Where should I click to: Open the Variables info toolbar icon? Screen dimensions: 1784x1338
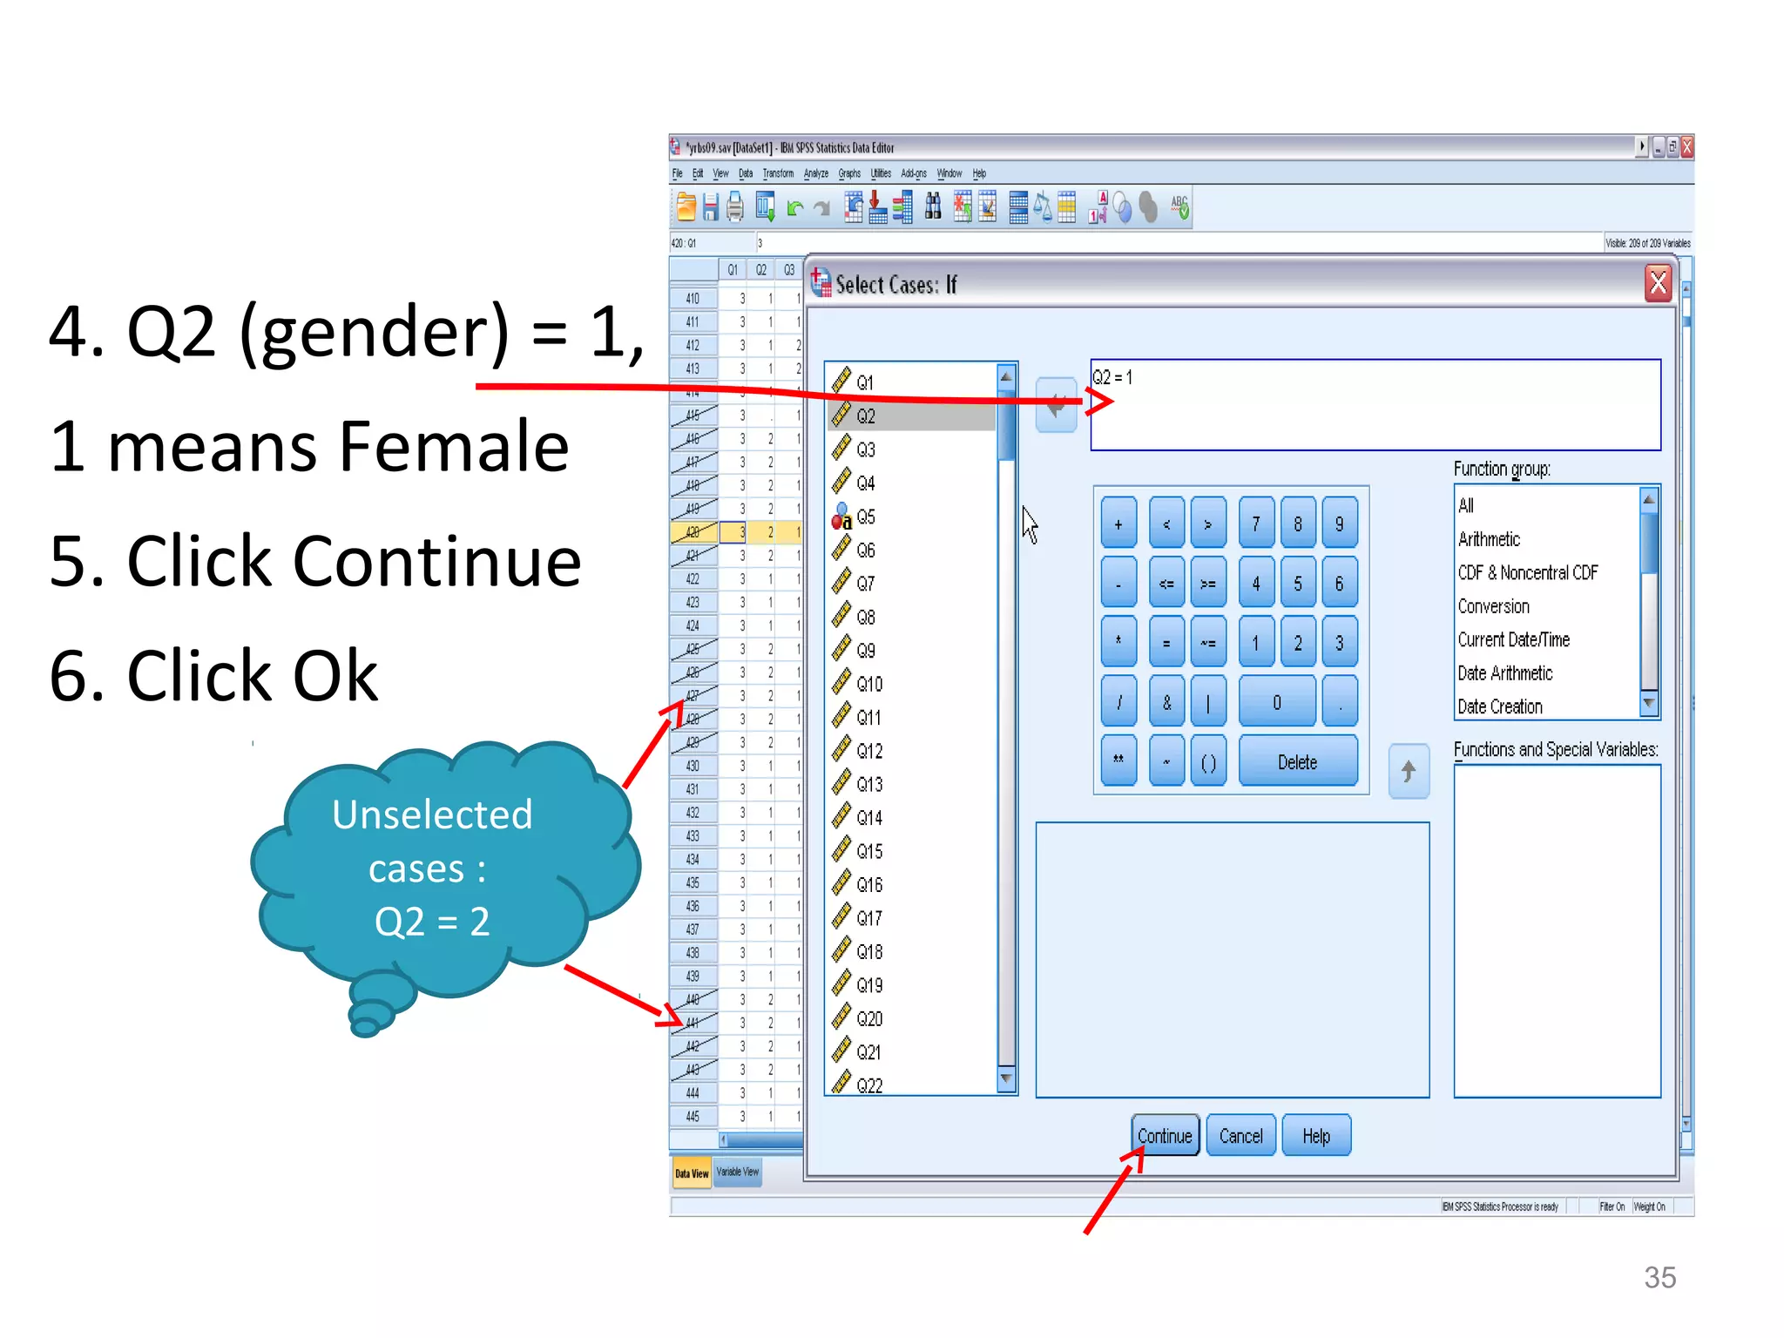pyautogui.click(x=902, y=206)
